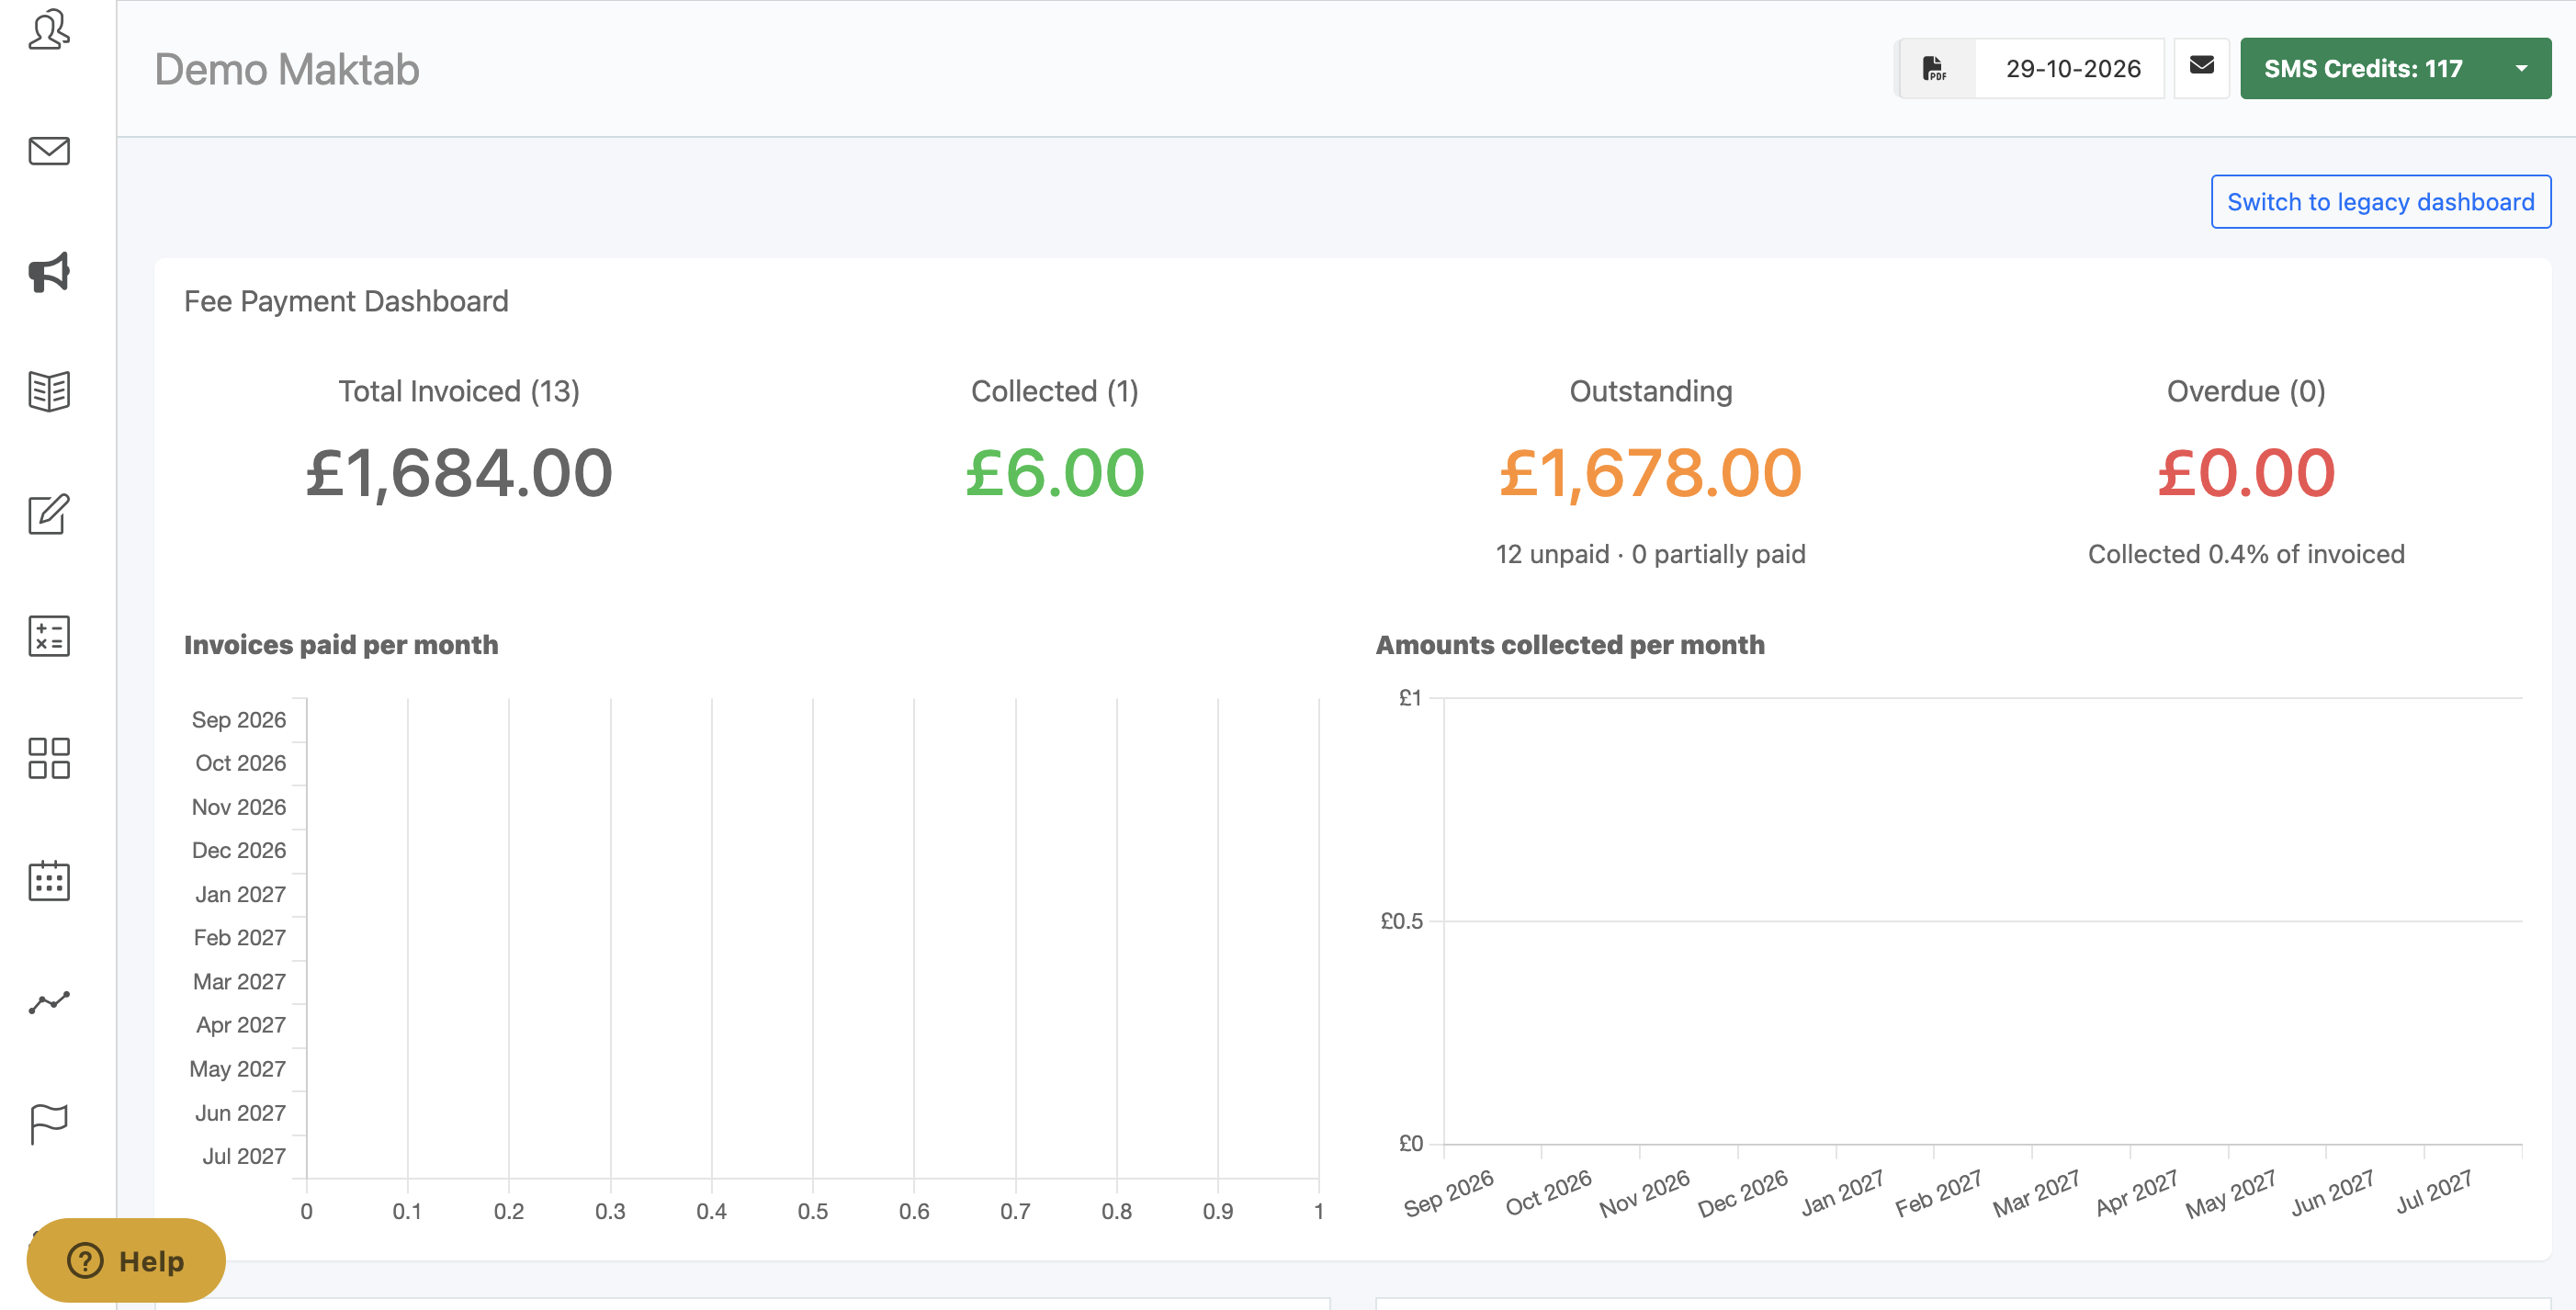Screen dimensions: 2576x1310
Task: Click the £1,684.00 total invoiced amount
Action: point(459,473)
